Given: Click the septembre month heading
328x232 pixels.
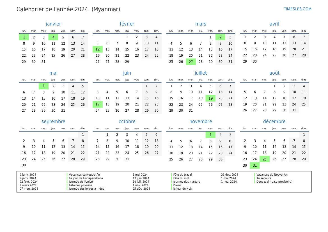Looking at the screenshot, I should click(53, 121).
